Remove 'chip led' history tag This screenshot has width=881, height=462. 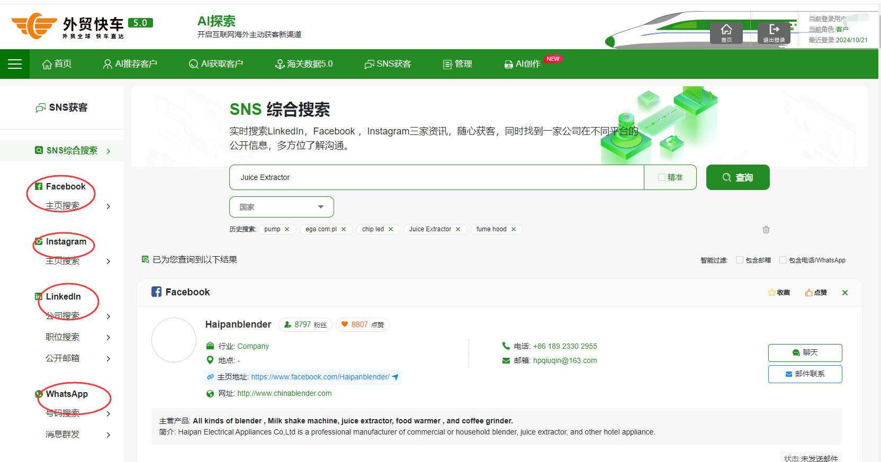click(391, 229)
